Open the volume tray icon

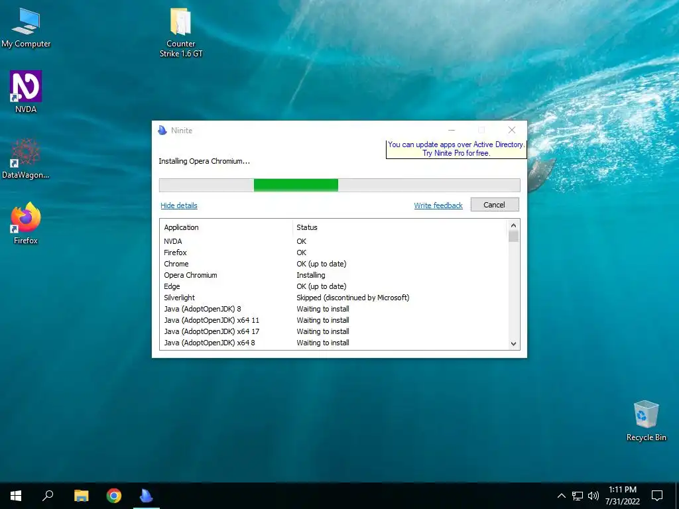click(x=593, y=496)
